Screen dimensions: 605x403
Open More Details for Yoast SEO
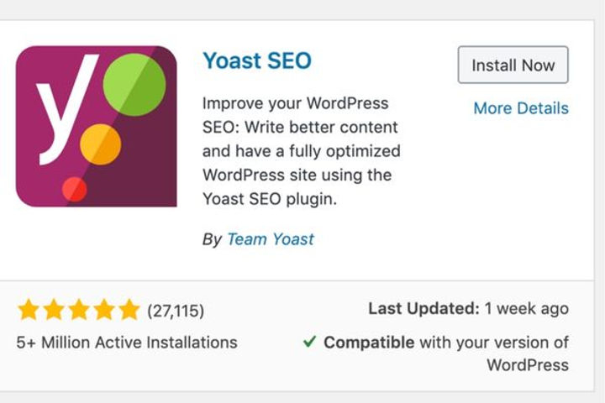521,108
